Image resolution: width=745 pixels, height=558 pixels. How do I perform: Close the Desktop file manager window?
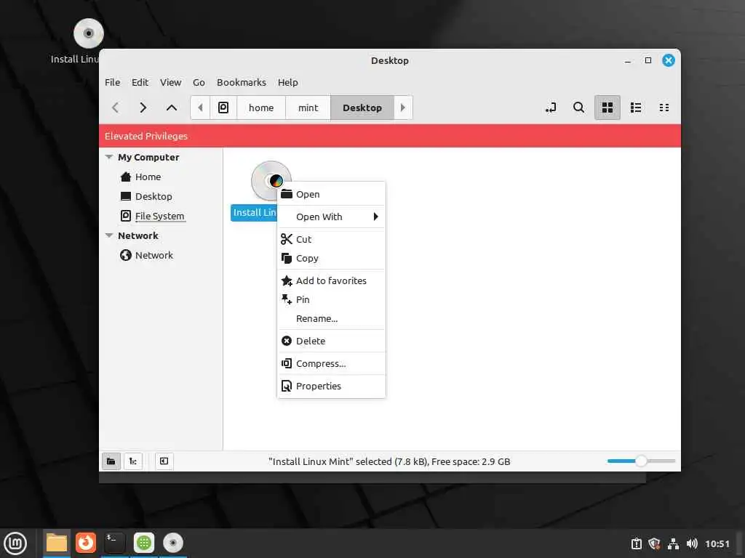tap(669, 60)
